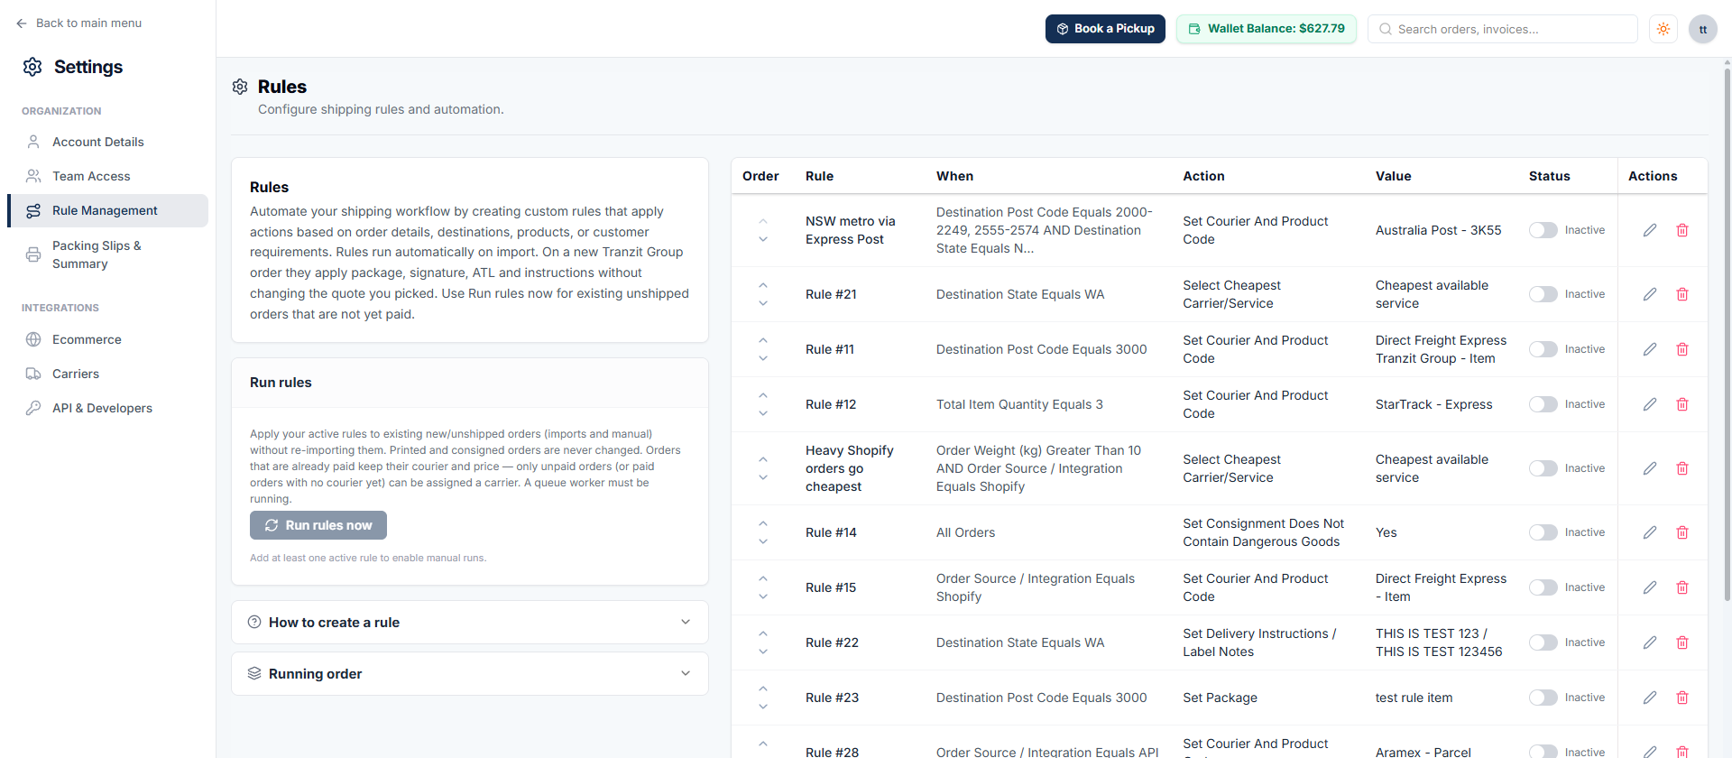This screenshot has width=1732, height=758.
Task: Click Run rules now button
Action: click(318, 525)
